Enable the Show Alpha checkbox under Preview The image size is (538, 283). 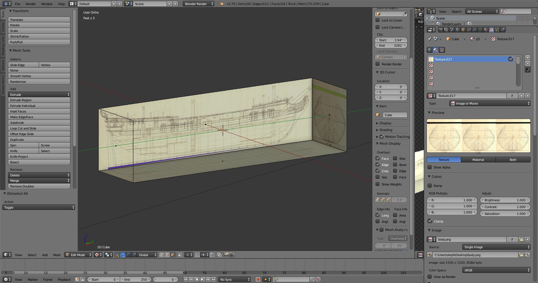click(x=430, y=167)
